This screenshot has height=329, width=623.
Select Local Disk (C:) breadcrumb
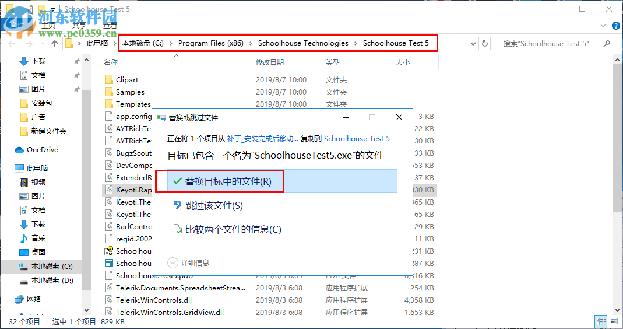[143, 43]
